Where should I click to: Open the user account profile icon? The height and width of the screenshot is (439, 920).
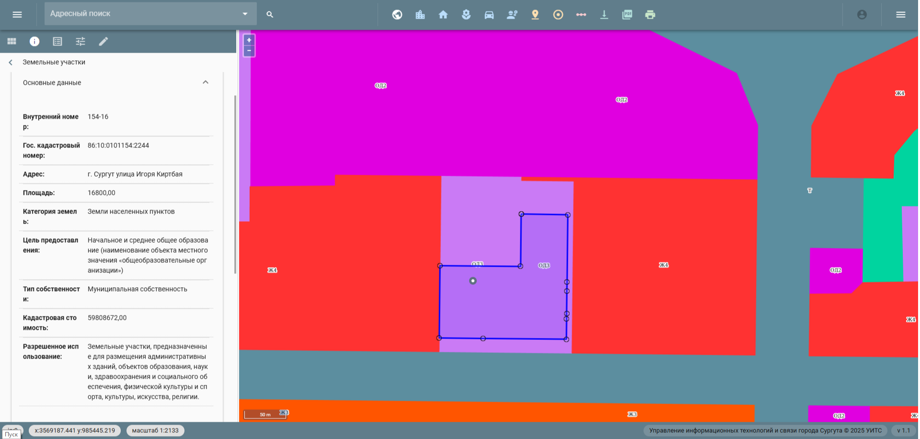(x=862, y=14)
